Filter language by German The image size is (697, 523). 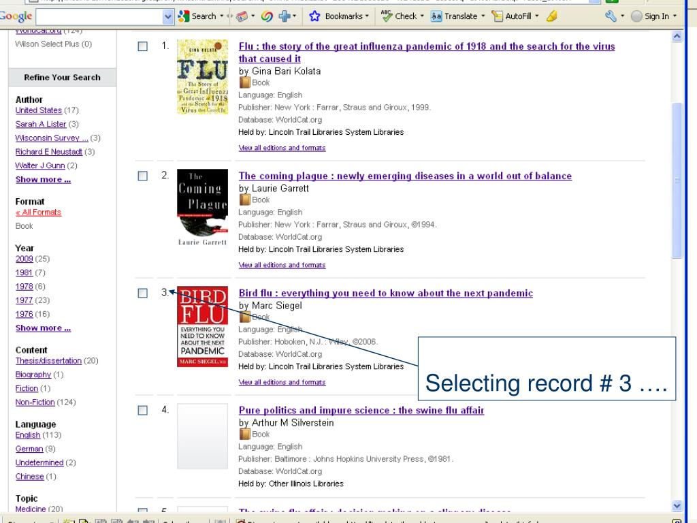(x=29, y=449)
